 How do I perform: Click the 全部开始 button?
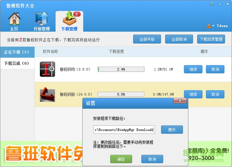(x=147, y=39)
